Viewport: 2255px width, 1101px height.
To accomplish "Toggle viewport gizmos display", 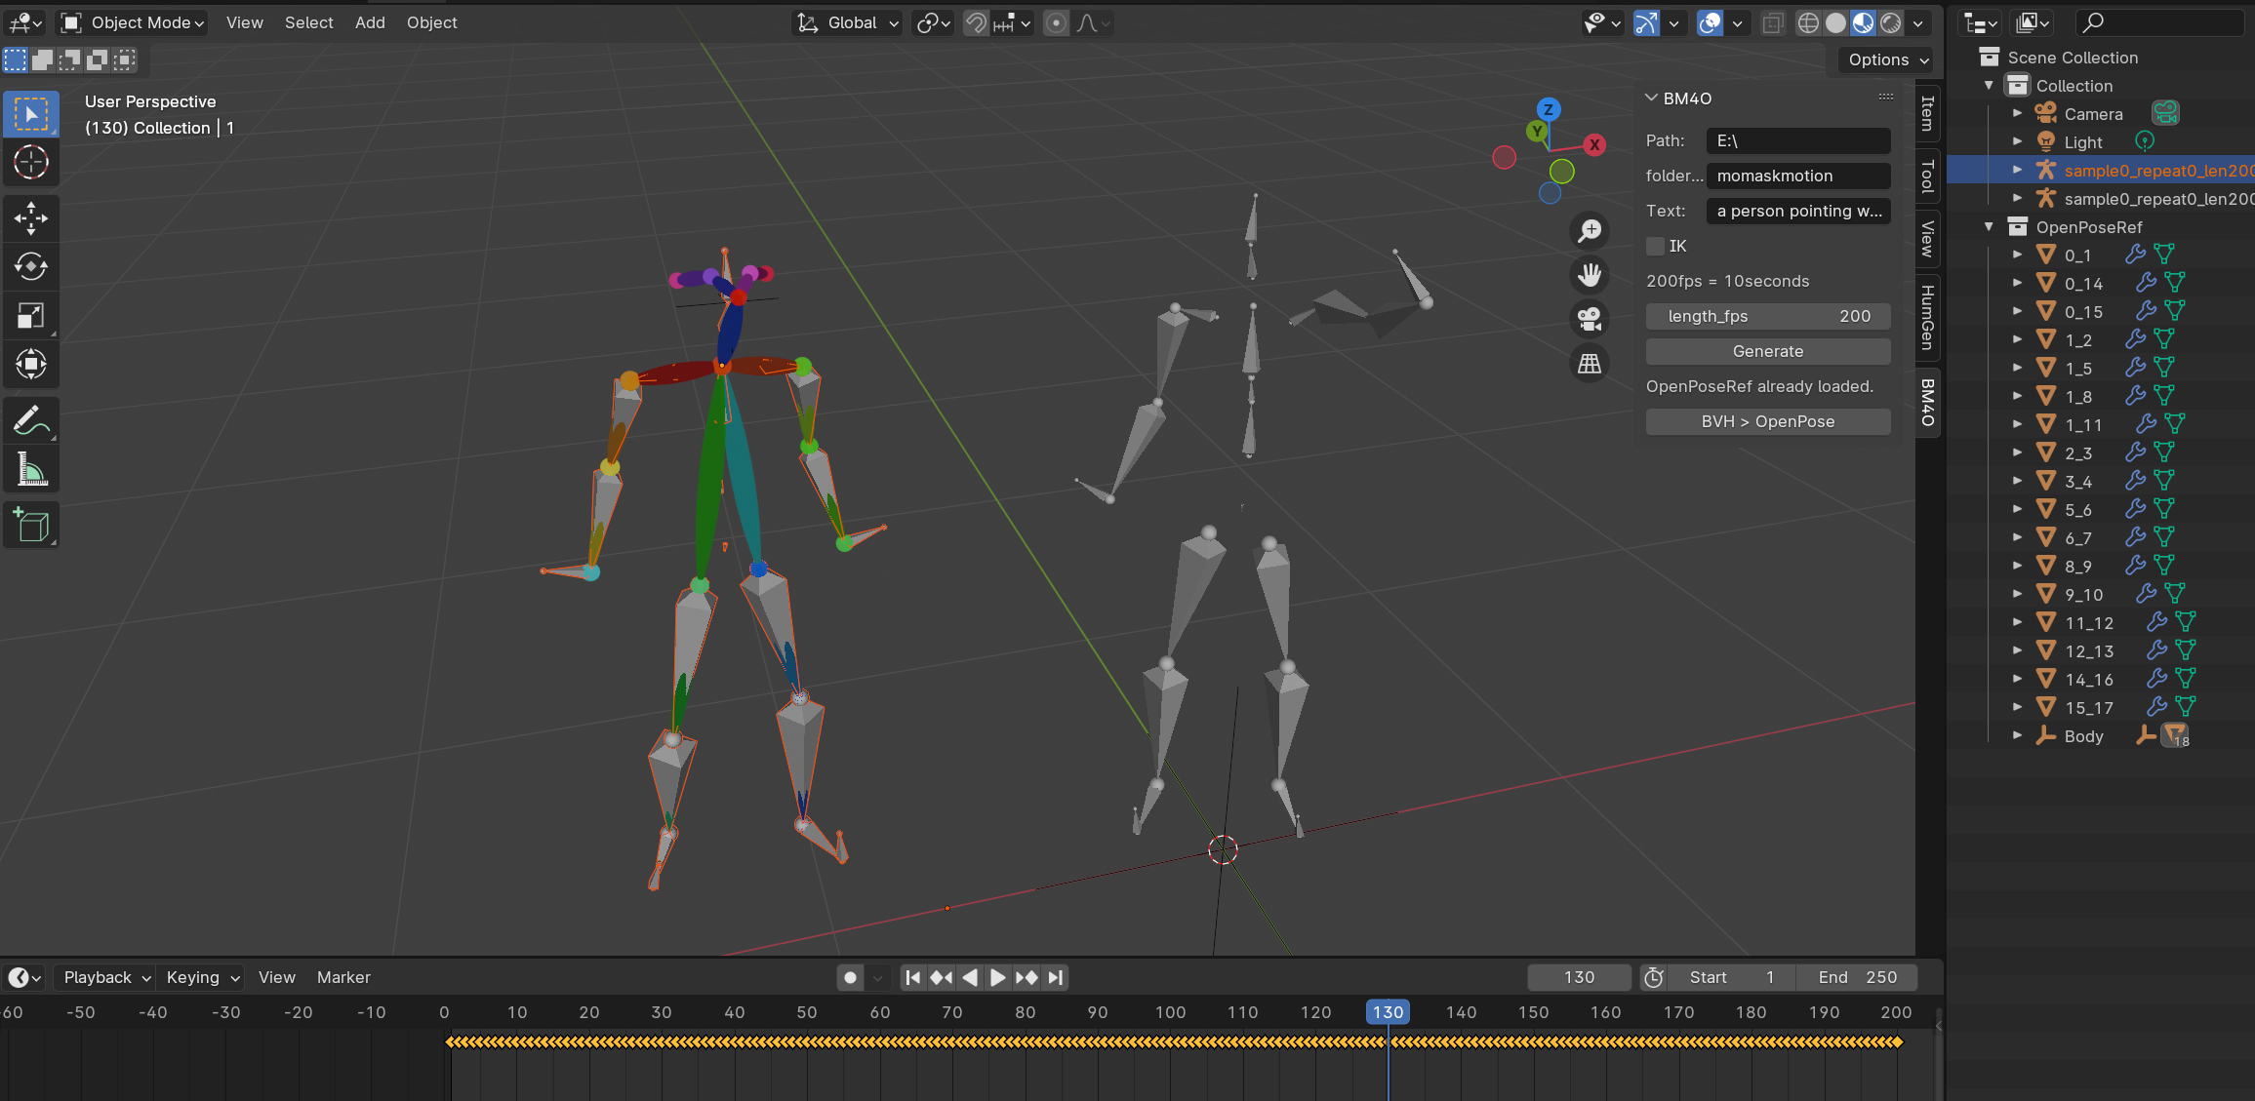I will tap(1646, 22).
